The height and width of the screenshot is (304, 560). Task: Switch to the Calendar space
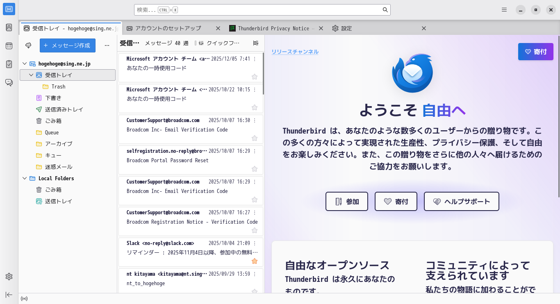pyautogui.click(x=9, y=46)
